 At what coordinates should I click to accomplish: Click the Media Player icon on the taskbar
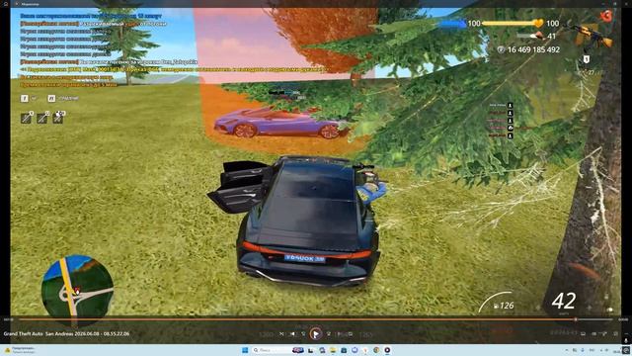[x=387, y=350]
